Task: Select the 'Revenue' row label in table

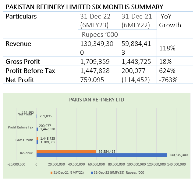Action: click(18, 44)
